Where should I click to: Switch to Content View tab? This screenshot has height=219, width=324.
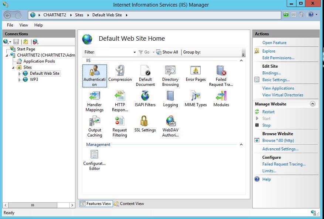click(129, 204)
